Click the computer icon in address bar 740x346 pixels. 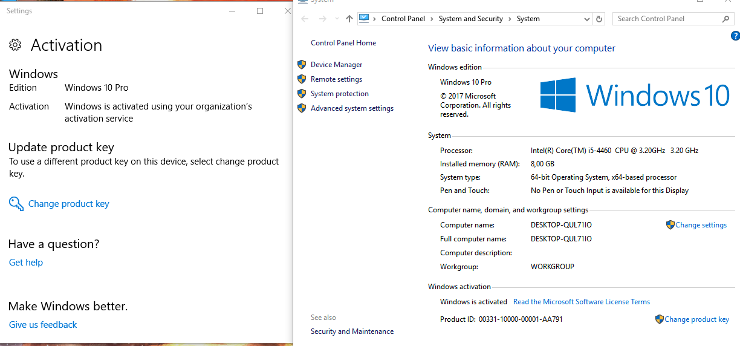coord(364,19)
